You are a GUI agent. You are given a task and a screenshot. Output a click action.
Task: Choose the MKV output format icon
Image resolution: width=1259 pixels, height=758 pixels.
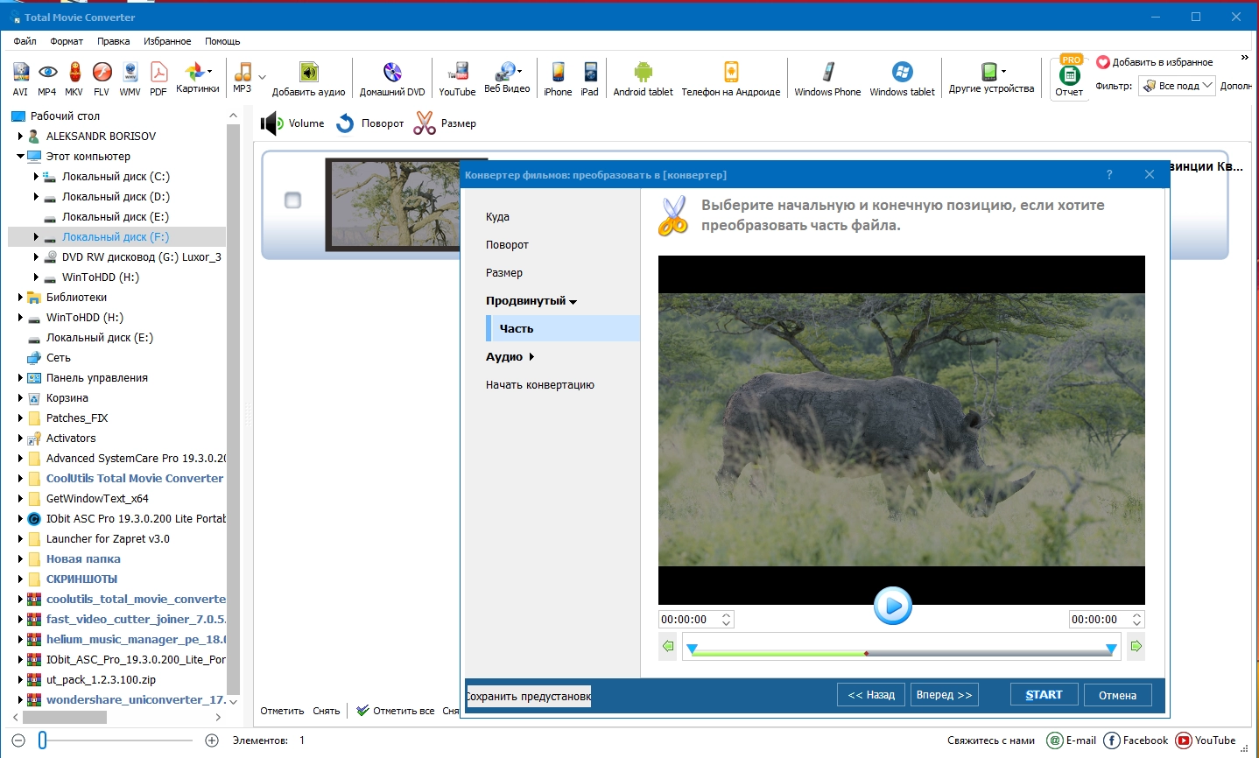pyautogui.click(x=74, y=78)
